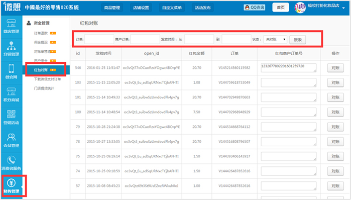351x200 pixels.
Task: Click the open_id column header
Action: (151, 53)
